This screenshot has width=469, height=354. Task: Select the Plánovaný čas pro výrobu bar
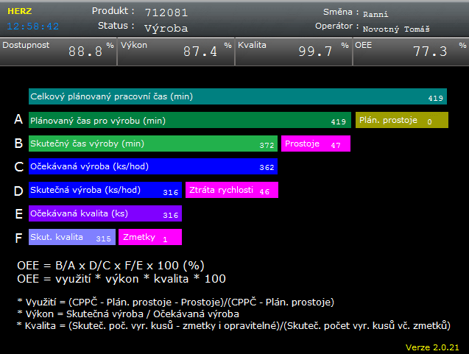click(189, 121)
